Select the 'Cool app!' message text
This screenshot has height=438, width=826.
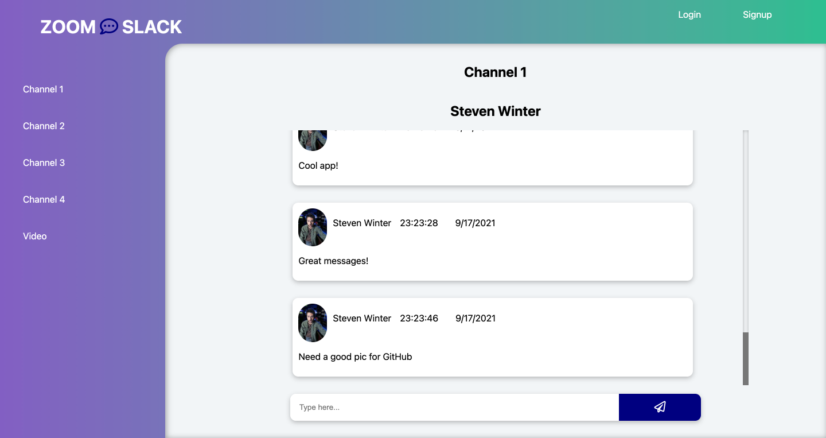[318, 165]
